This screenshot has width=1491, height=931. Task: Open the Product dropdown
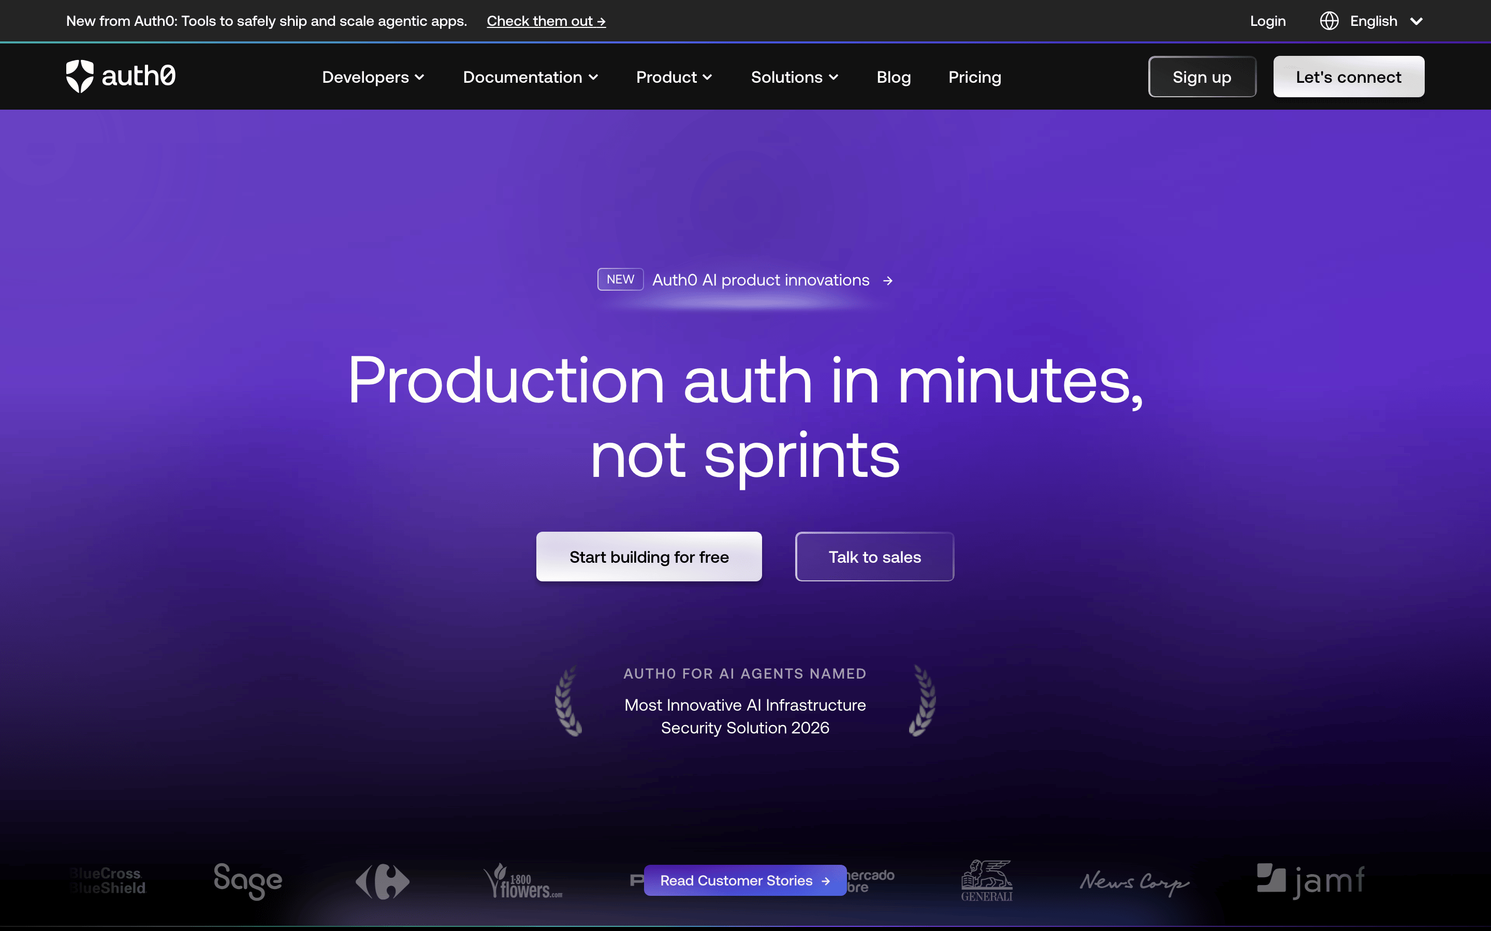(674, 77)
